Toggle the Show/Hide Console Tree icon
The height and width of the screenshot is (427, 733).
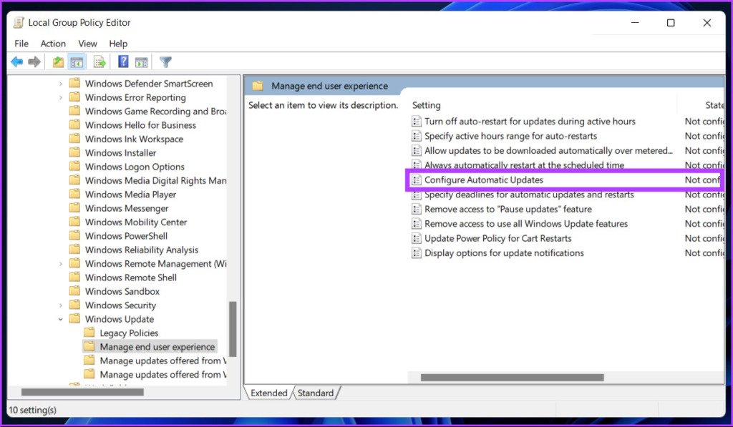pos(77,62)
